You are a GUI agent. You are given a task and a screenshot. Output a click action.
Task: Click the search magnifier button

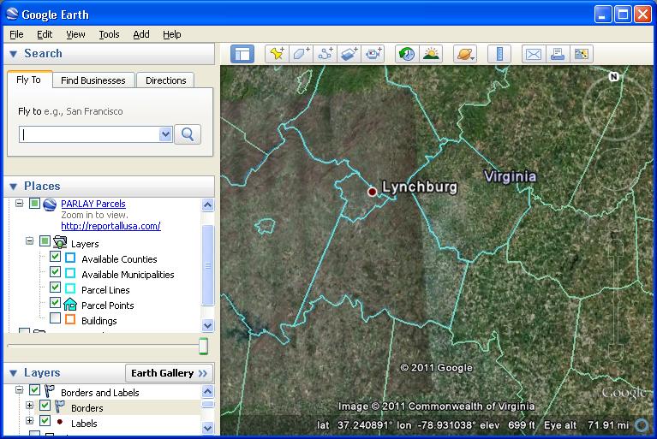click(x=188, y=134)
